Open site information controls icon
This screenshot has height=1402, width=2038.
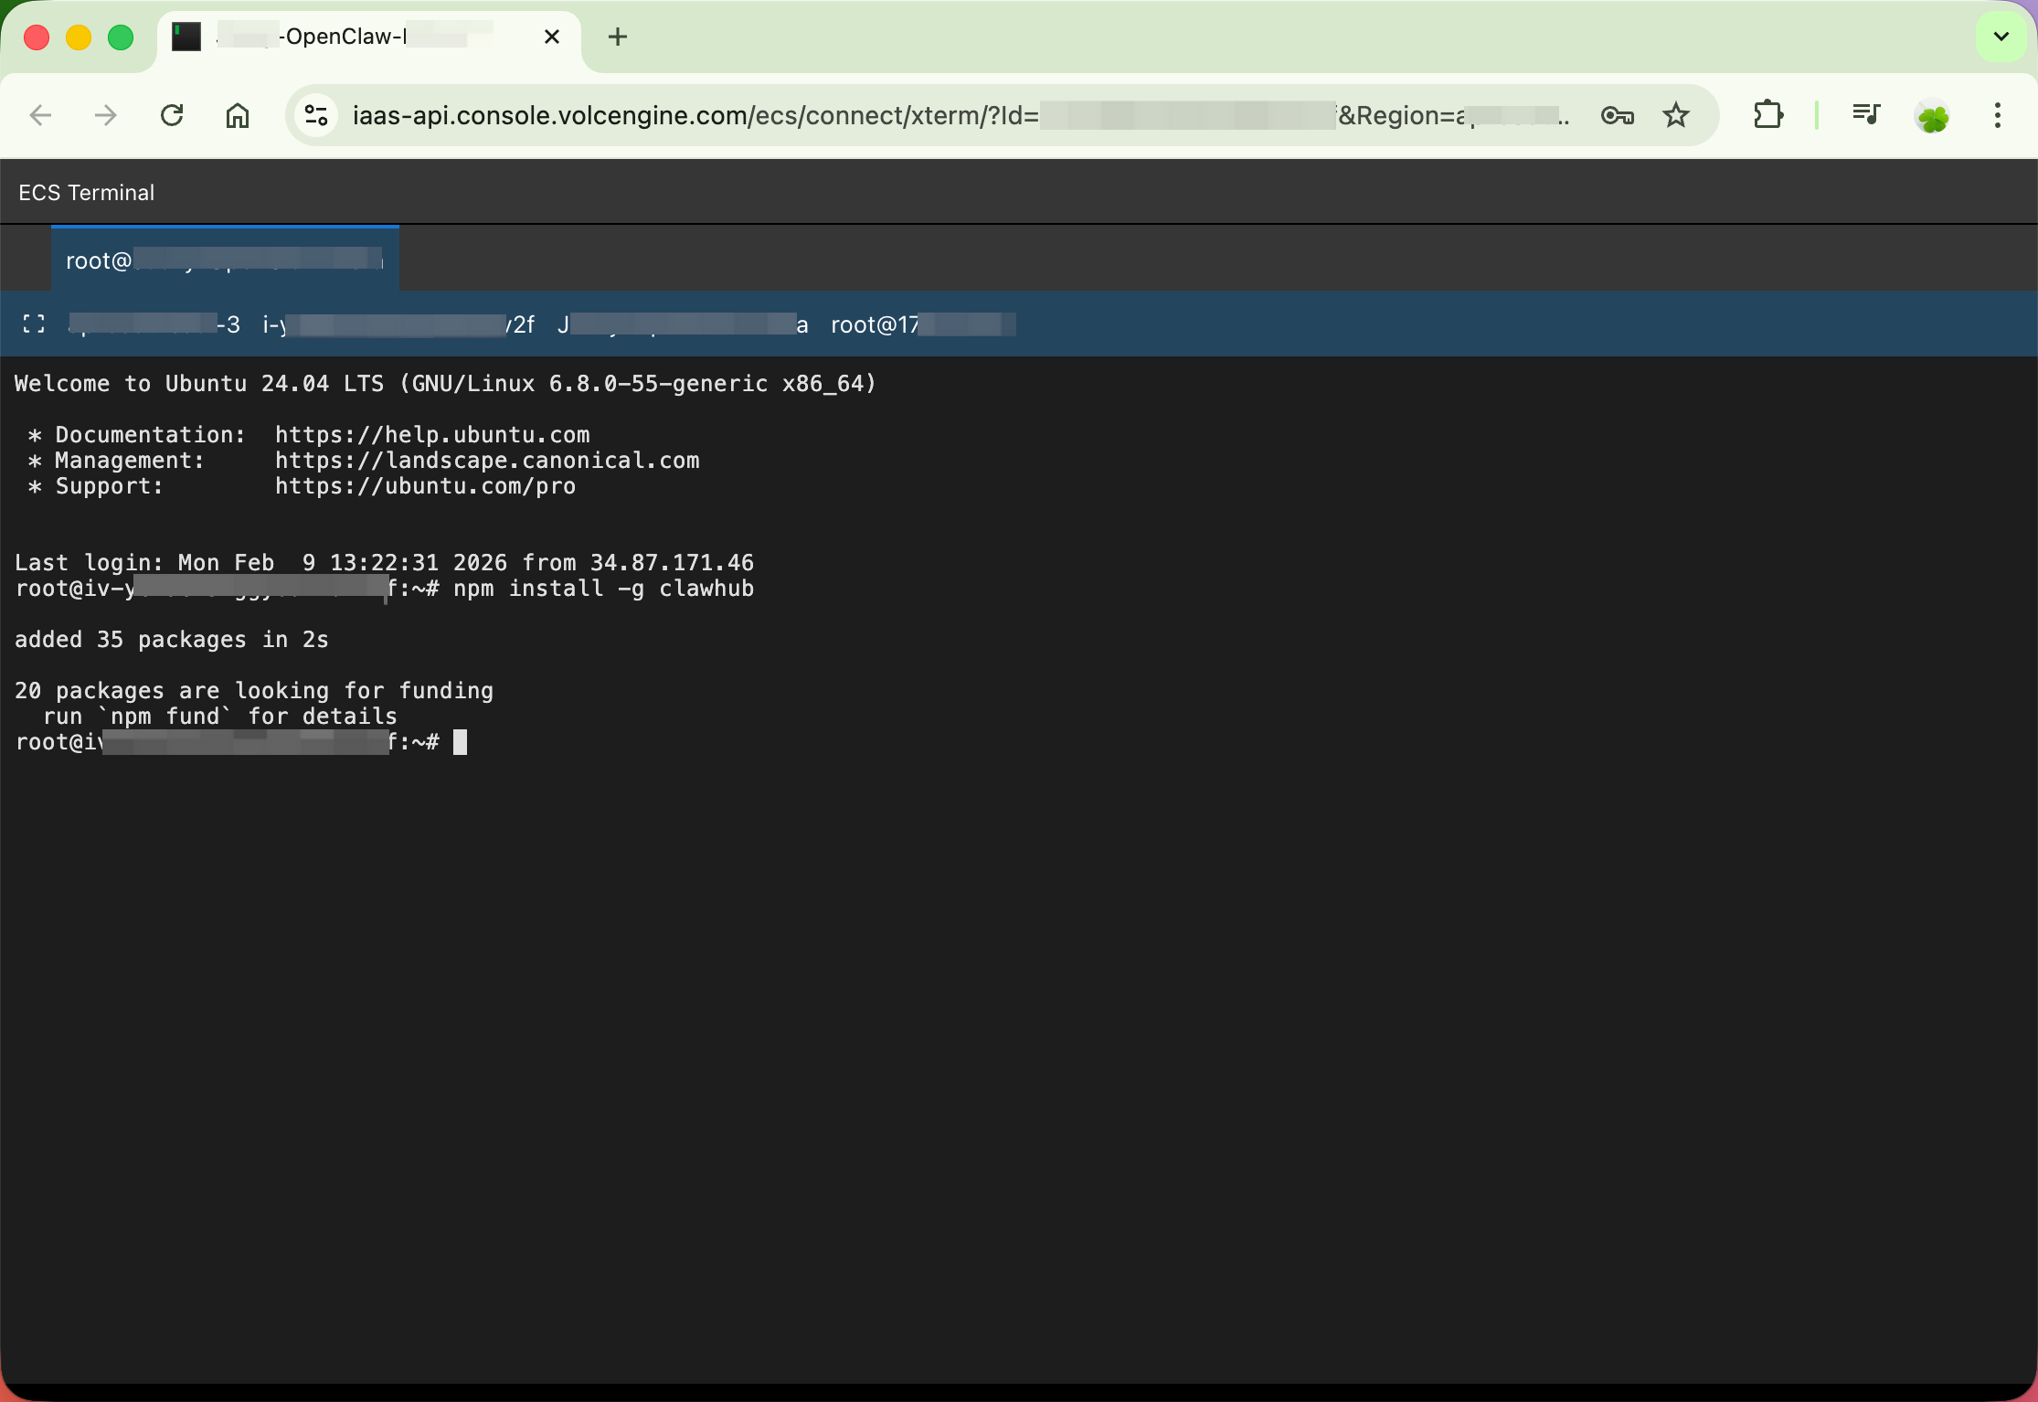click(x=316, y=115)
